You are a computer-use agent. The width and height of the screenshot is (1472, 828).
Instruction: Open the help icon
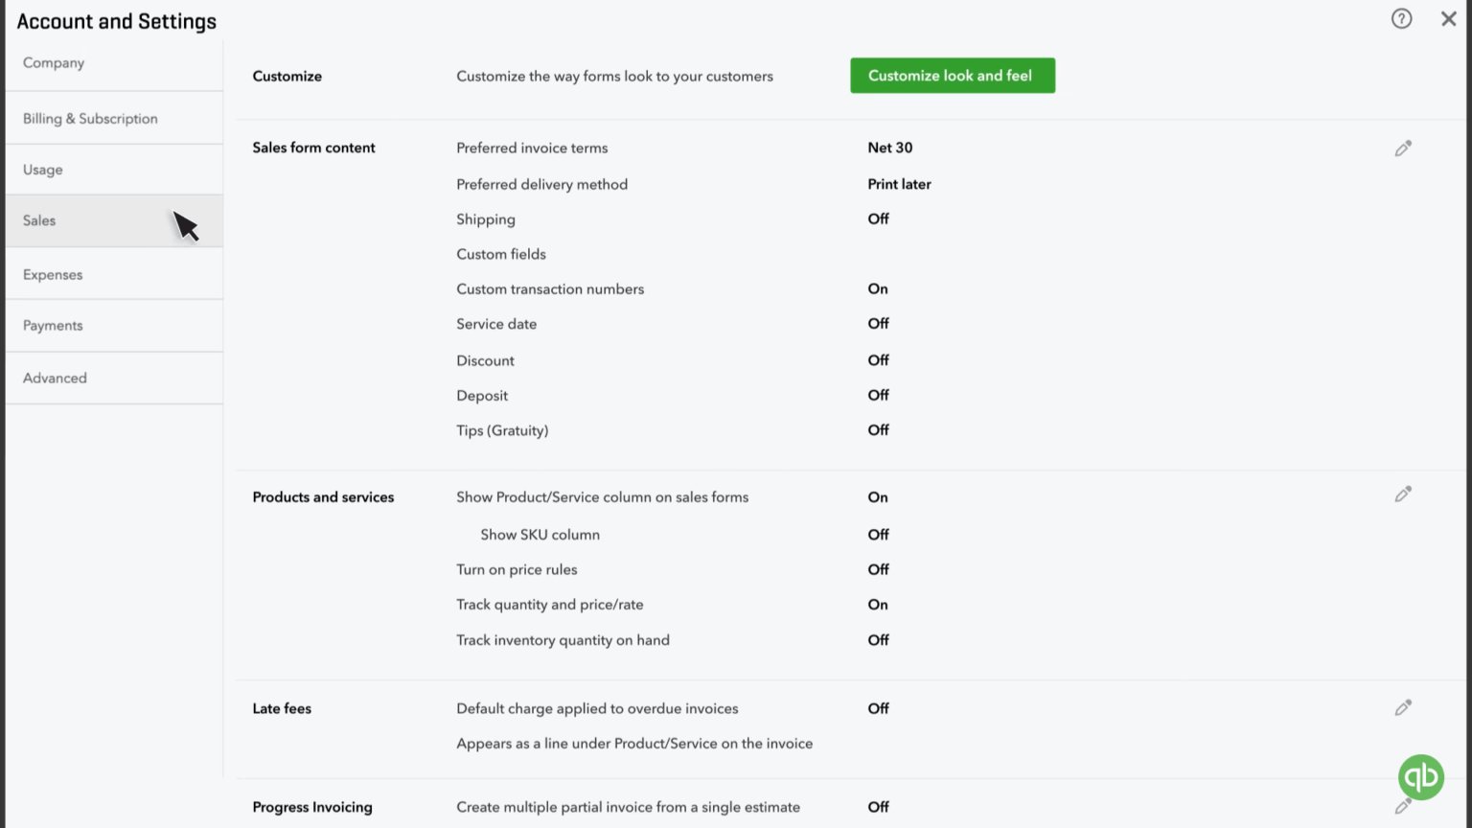pos(1401,18)
